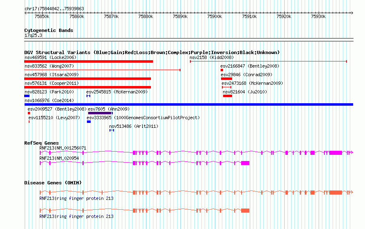Click the esv2166847 (Bentley2008) label
The width and height of the screenshot is (365, 229).
(250, 66)
